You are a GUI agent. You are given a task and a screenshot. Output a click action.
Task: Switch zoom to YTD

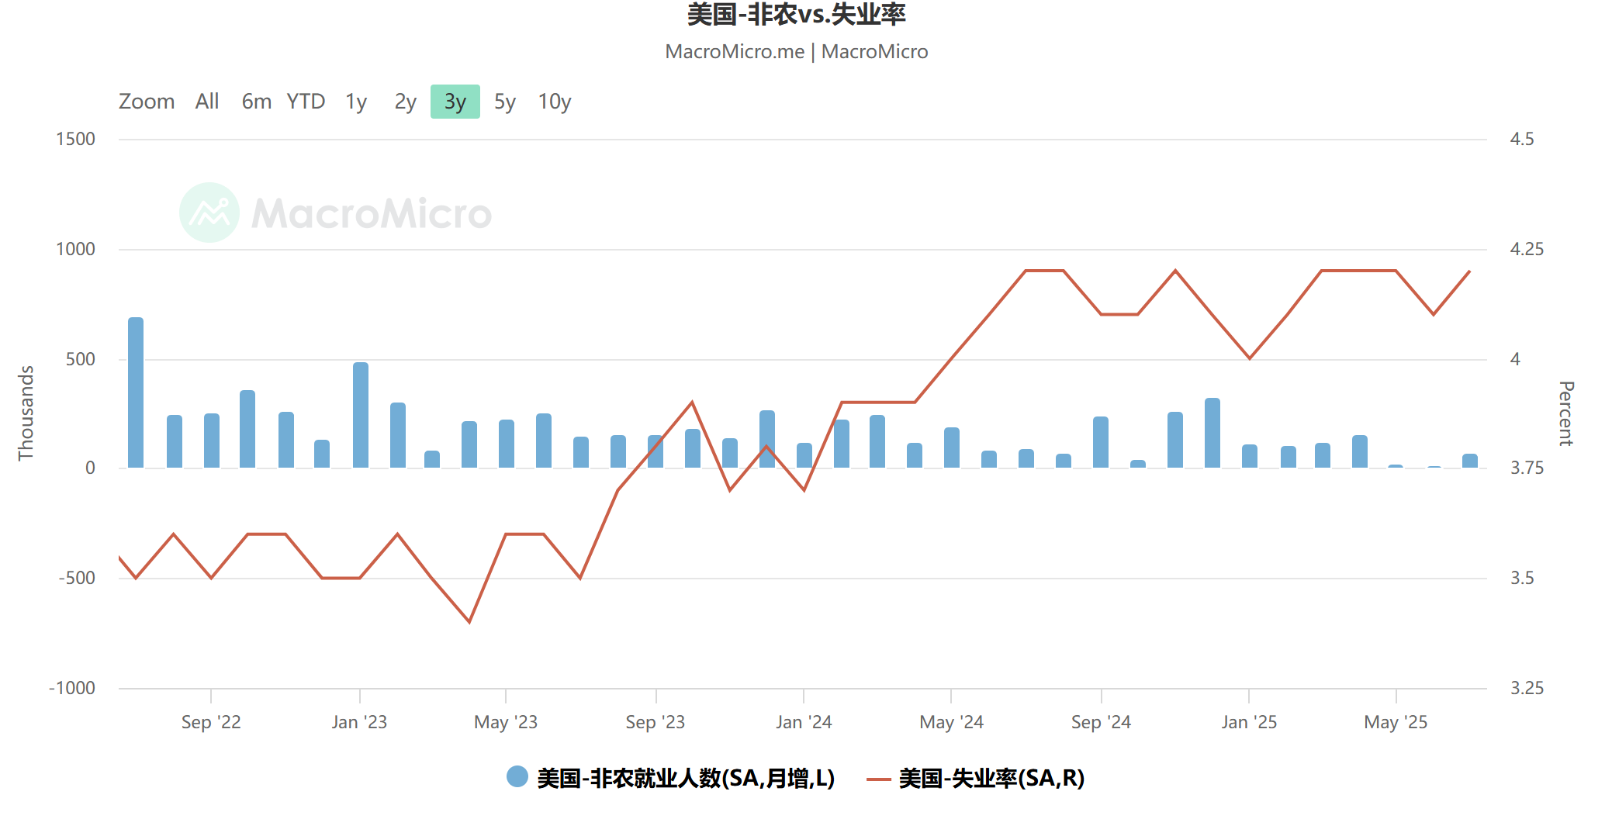pyautogui.click(x=306, y=102)
